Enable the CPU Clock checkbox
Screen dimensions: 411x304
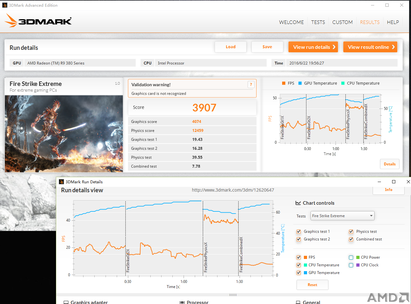click(351, 265)
